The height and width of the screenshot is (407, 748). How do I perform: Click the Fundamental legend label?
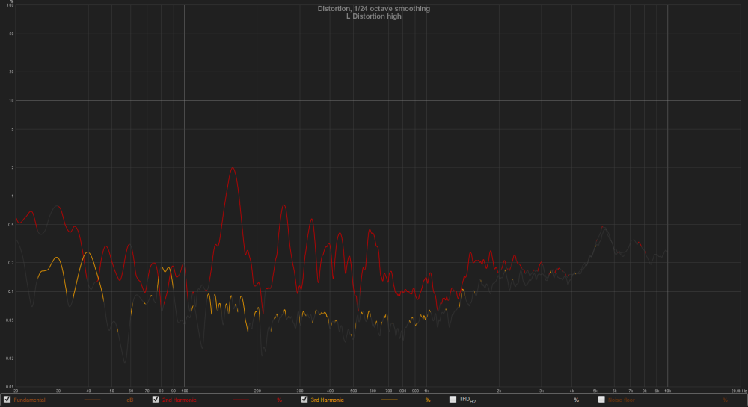click(30, 400)
